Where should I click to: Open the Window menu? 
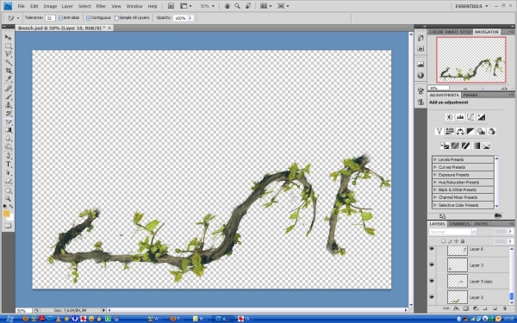[134, 6]
